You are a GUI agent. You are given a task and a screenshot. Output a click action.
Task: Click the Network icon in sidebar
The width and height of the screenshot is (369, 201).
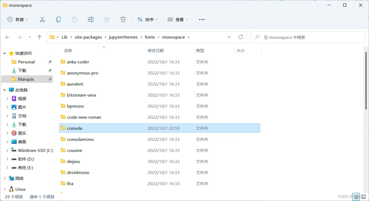(x=11, y=178)
